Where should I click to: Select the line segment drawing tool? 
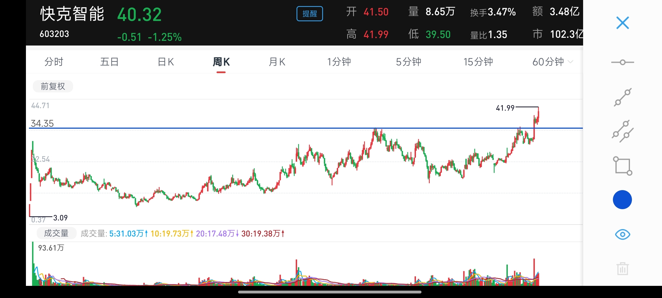[623, 97]
